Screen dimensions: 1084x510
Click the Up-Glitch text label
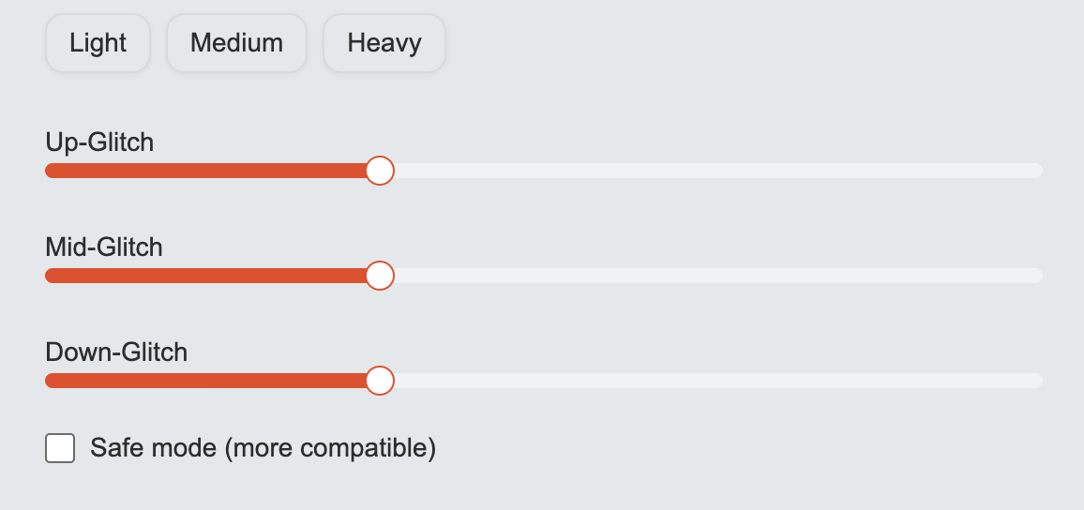[x=99, y=142]
